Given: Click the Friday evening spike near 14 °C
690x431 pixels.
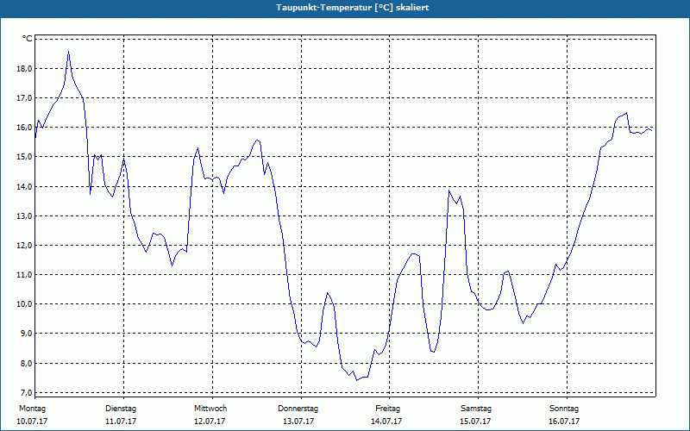Looking at the screenshot, I should pos(448,191).
